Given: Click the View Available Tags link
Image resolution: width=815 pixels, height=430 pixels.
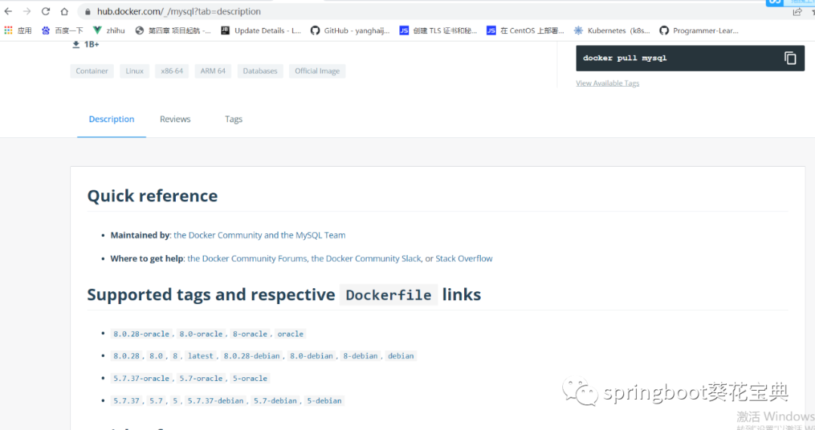Looking at the screenshot, I should 607,83.
